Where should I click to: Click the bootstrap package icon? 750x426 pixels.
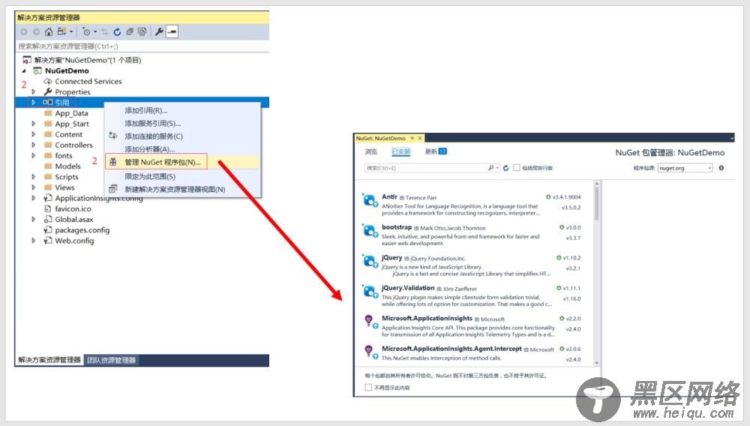[370, 232]
